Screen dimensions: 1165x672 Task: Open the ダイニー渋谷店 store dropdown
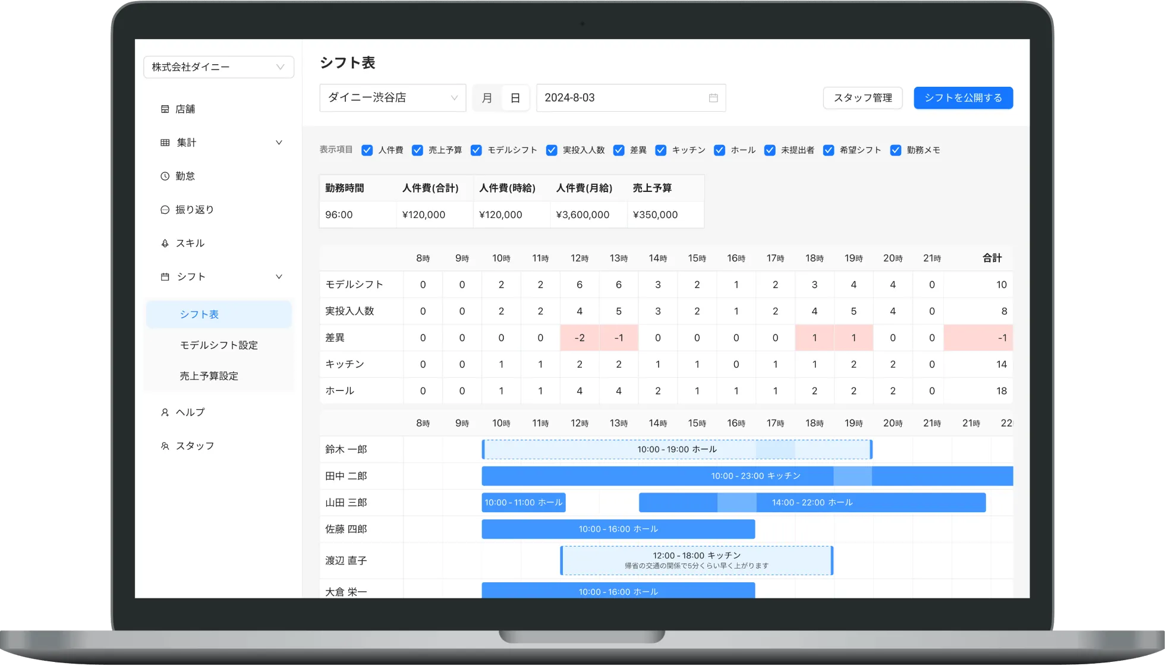click(x=392, y=98)
